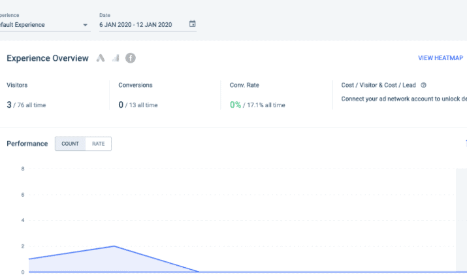Click the chart peak at value 2
The width and height of the screenshot is (467, 275).
click(114, 246)
